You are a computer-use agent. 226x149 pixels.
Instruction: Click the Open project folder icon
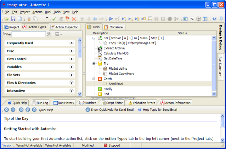click(6, 19)
